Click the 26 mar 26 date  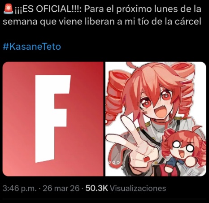(x=61, y=188)
